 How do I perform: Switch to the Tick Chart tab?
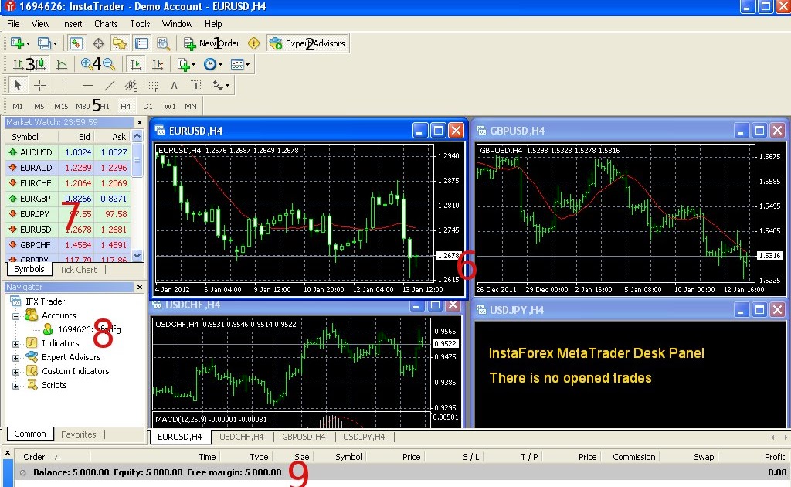coord(76,270)
